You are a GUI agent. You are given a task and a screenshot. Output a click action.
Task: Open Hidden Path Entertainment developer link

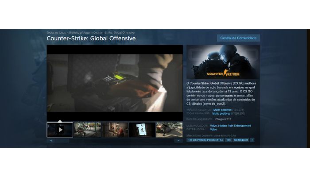coord(234,126)
